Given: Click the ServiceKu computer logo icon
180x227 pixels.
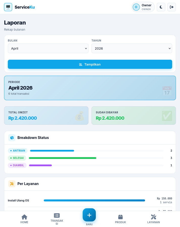Looking at the screenshot, I should point(8,7).
